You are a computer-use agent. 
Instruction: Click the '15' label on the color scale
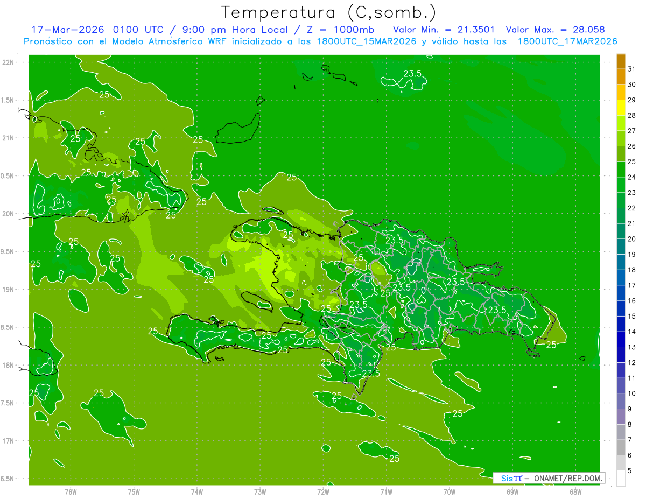coord(631,316)
